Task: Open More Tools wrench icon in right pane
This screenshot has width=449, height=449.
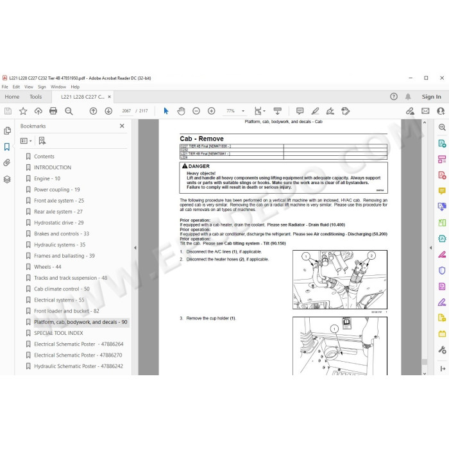Action: pyautogui.click(x=442, y=350)
